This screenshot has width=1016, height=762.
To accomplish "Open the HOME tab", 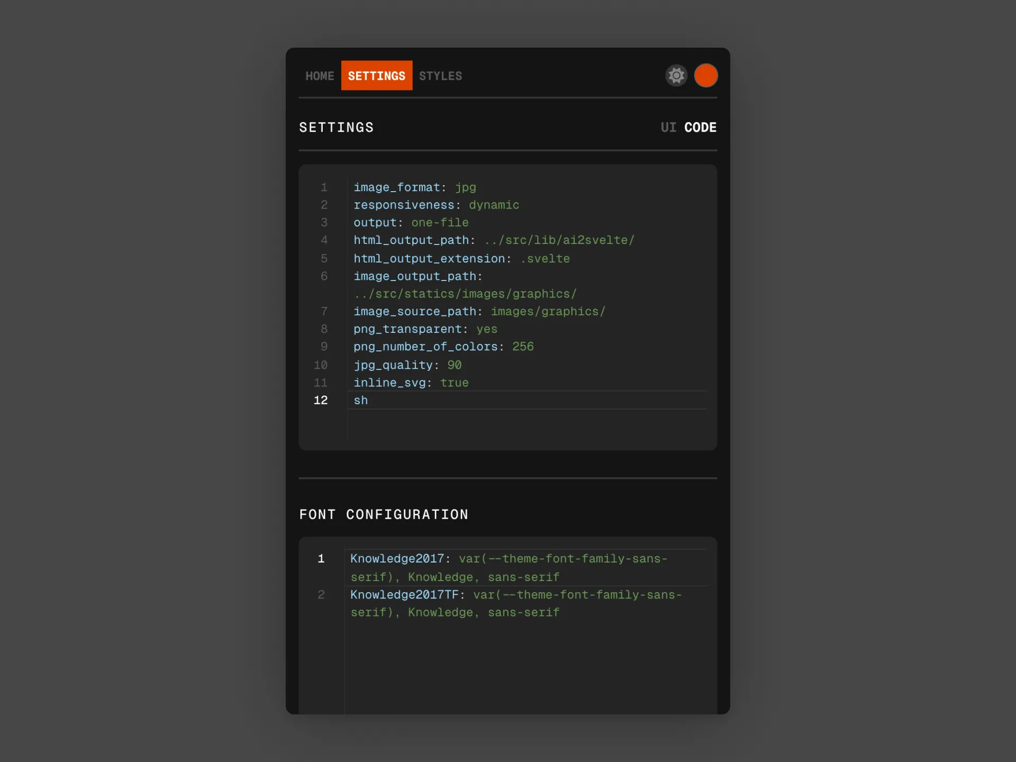I will point(320,76).
